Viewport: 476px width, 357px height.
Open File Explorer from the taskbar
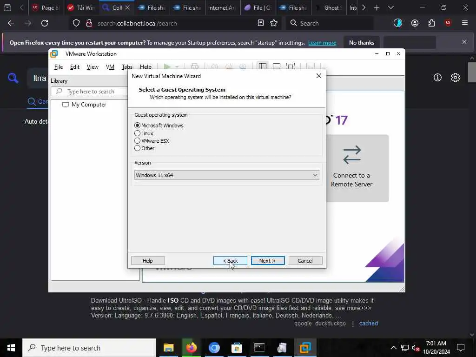[x=168, y=348]
